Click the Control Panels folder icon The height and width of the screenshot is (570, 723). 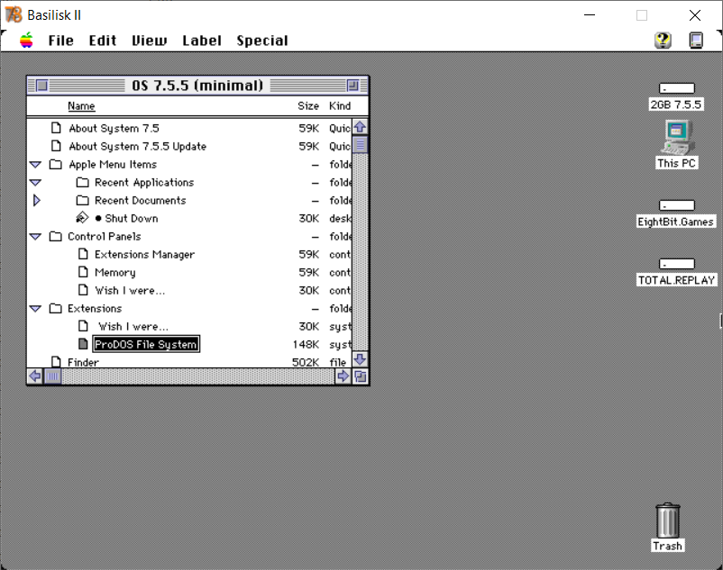click(55, 236)
